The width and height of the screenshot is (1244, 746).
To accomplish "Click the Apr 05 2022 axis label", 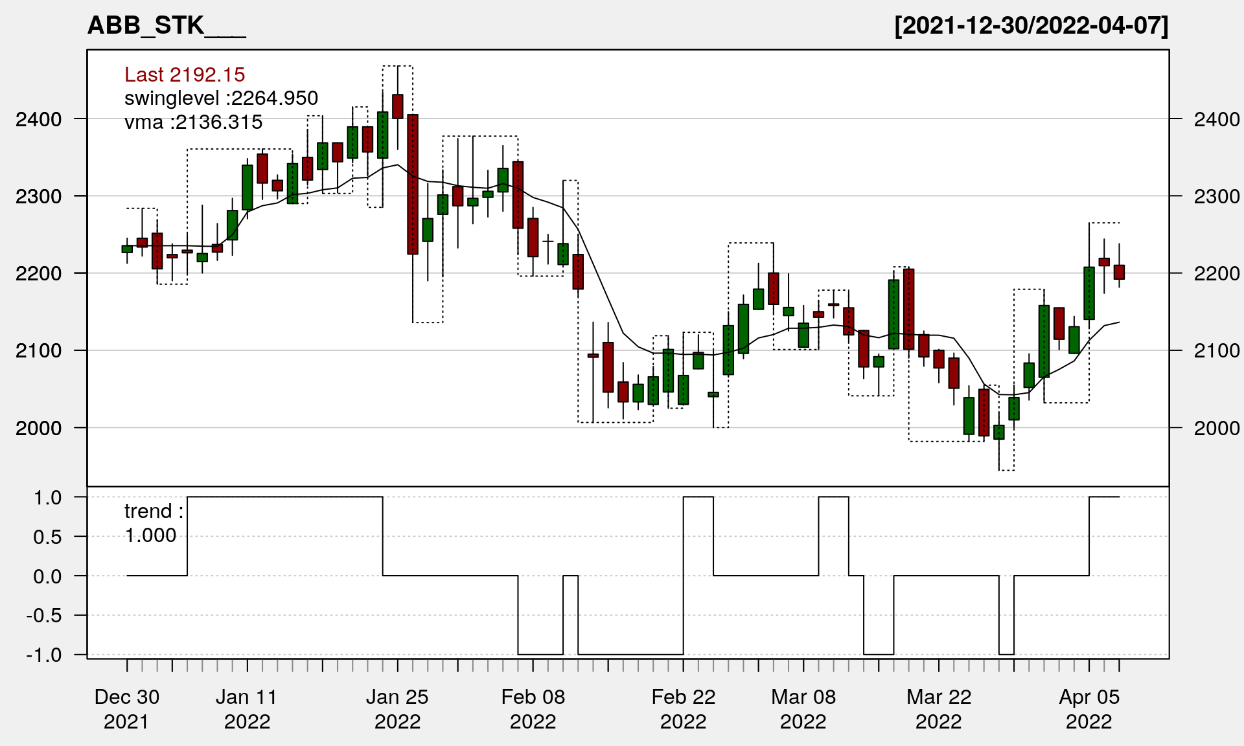I will tap(1089, 708).
